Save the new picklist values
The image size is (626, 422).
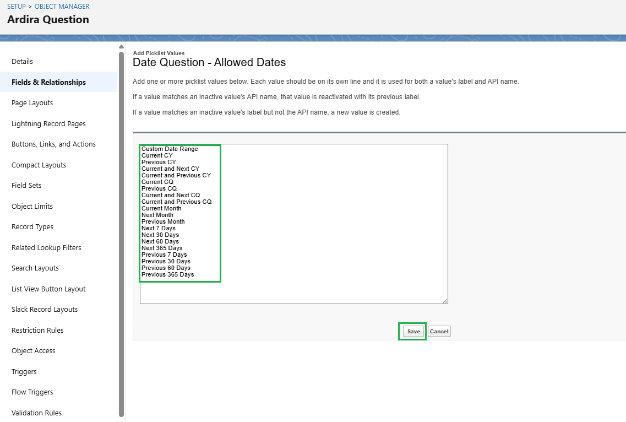tap(412, 331)
